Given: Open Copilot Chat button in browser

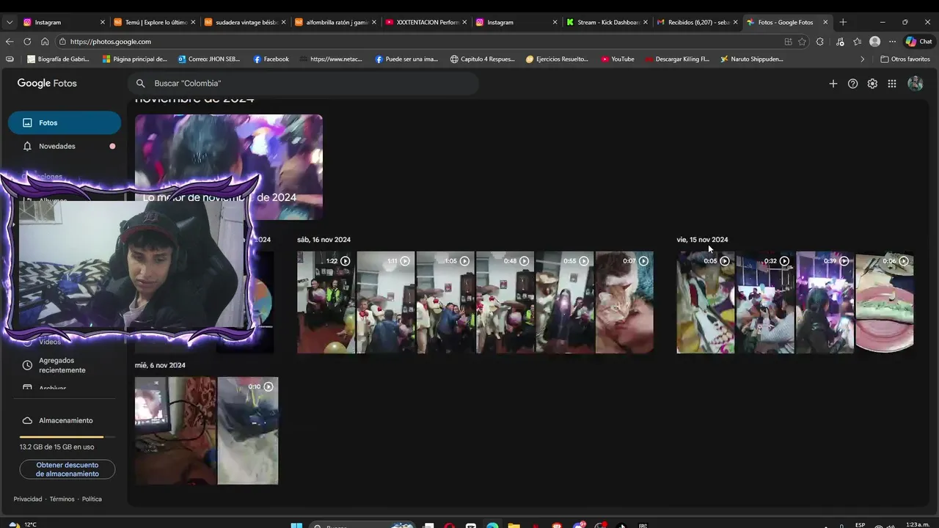Looking at the screenshot, I should tap(918, 42).
